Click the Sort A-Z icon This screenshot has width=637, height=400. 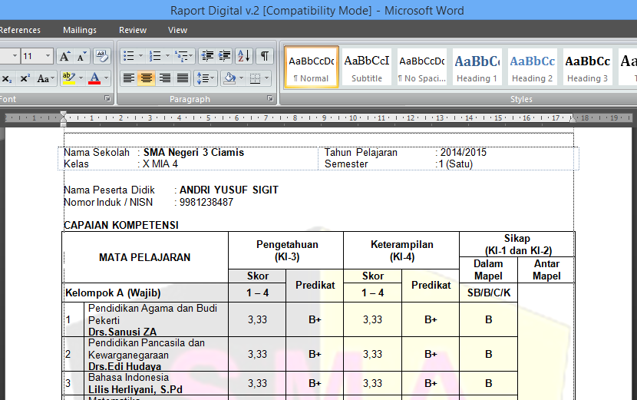point(244,56)
